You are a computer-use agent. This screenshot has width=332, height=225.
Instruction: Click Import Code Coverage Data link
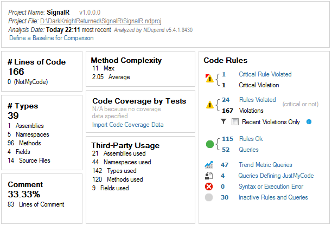pyautogui.click(x=127, y=125)
